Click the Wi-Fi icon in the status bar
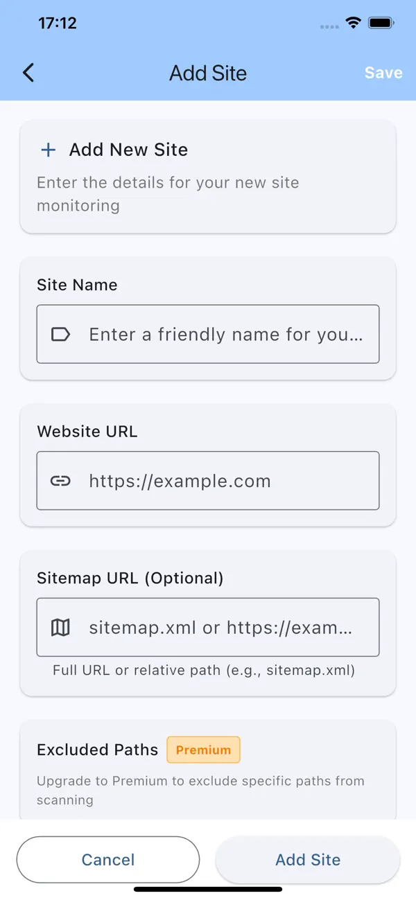 (x=353, y=22)
